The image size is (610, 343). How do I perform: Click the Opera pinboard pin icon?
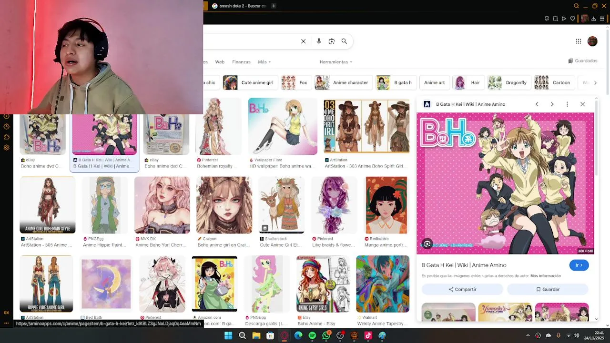[x=547, y=19]
